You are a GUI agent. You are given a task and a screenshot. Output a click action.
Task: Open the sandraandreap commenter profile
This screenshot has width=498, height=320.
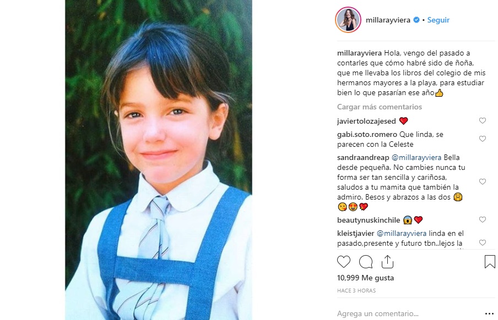point(363,157)
